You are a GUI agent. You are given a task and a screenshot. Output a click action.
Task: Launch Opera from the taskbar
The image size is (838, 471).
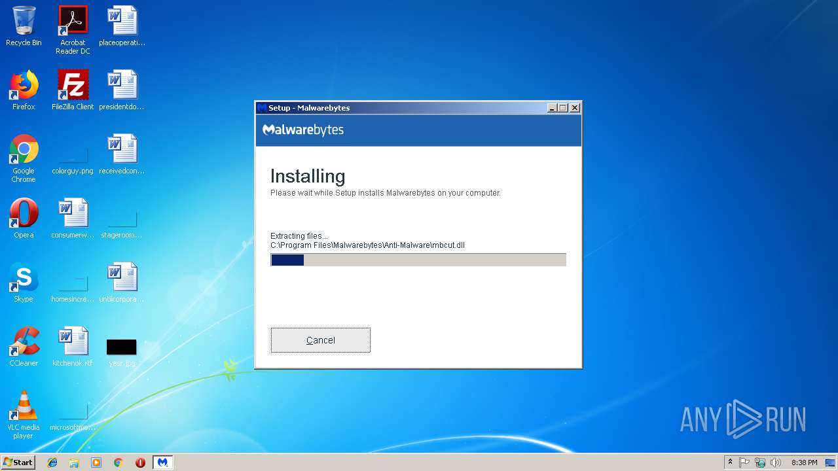140,462
